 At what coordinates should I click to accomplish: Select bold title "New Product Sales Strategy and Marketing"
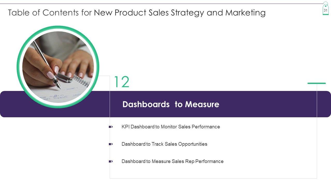coord(180,13)
